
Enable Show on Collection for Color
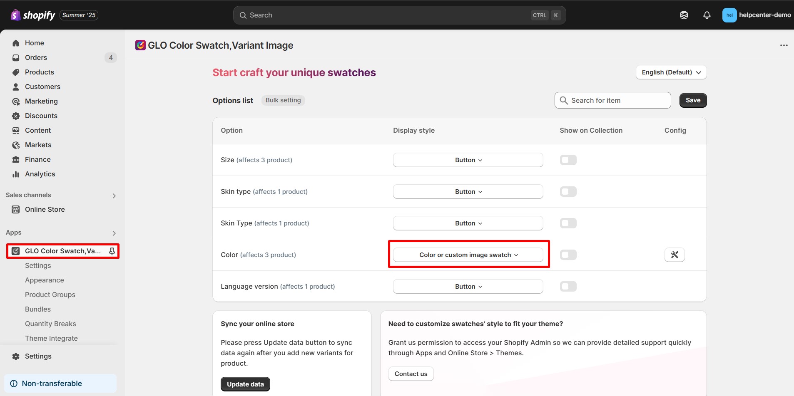[568, 255]
